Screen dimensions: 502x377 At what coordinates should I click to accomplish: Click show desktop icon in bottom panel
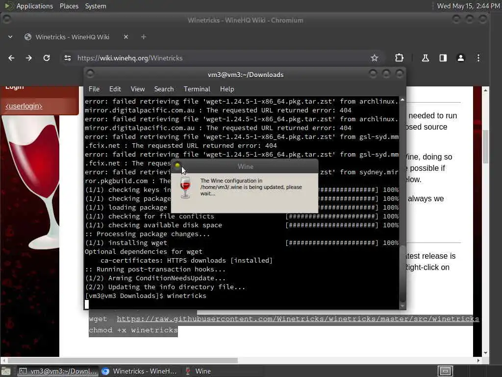coord(6,371)
